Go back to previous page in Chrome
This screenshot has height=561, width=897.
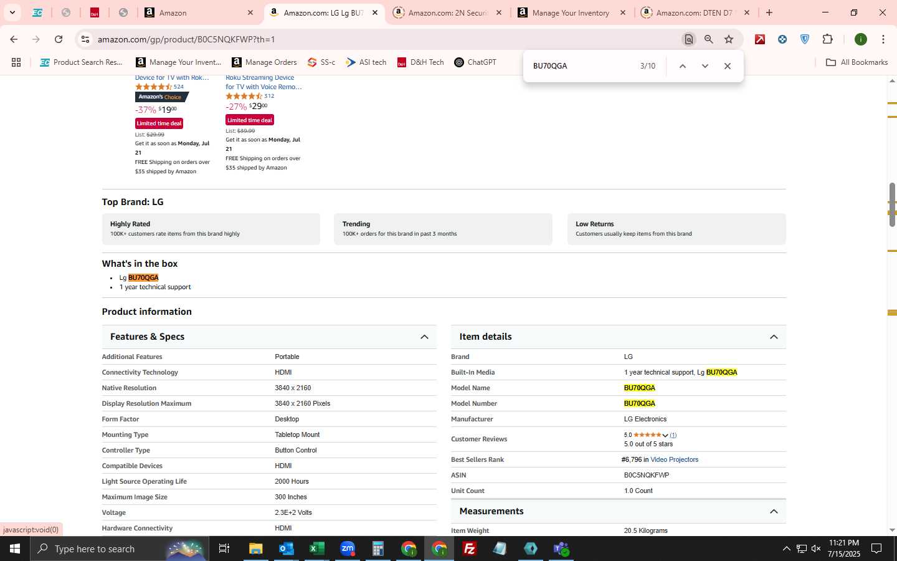point(14,39)
